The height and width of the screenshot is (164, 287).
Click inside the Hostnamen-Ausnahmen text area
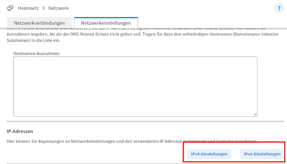(135, 86)
